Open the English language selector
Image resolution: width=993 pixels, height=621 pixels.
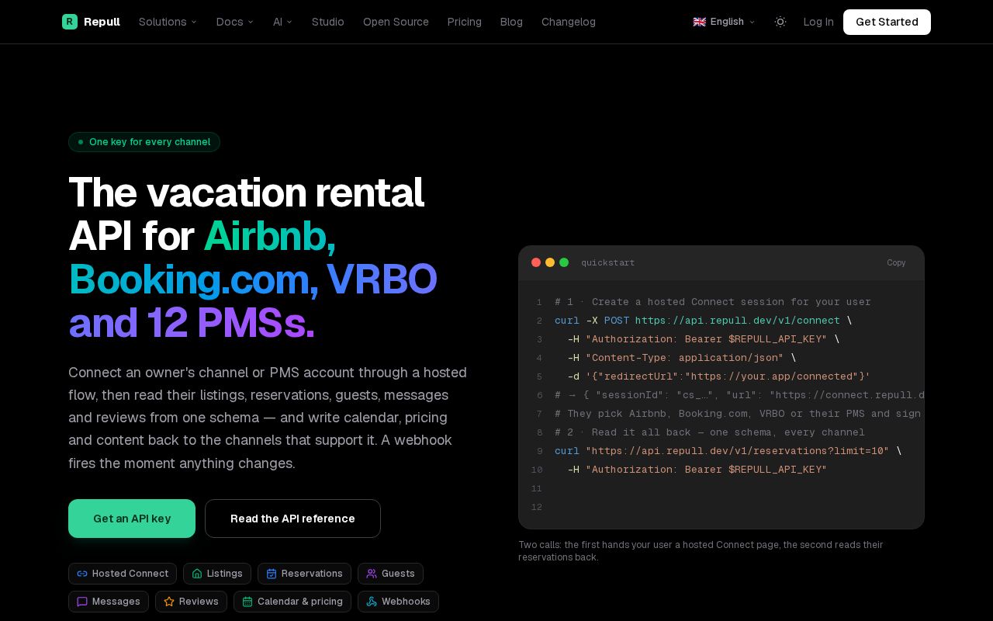(x=724, y=22)
